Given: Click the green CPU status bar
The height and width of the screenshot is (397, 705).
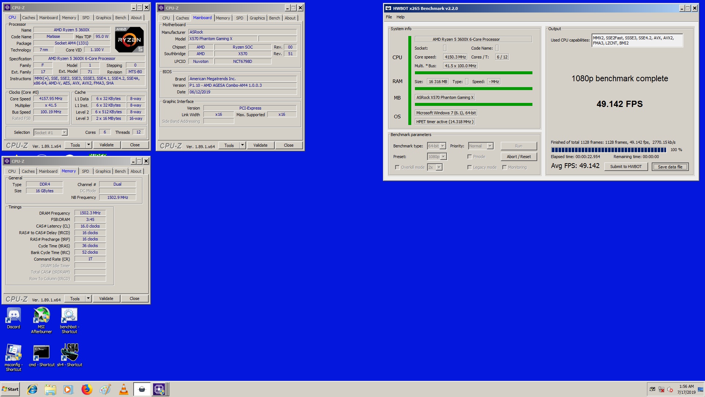Looking at the screenshot, I should (x=473, y=73).
